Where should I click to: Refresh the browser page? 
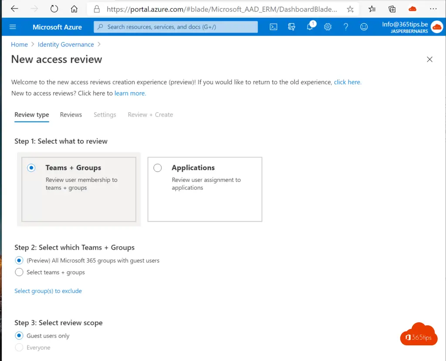(x=54, y=9)
